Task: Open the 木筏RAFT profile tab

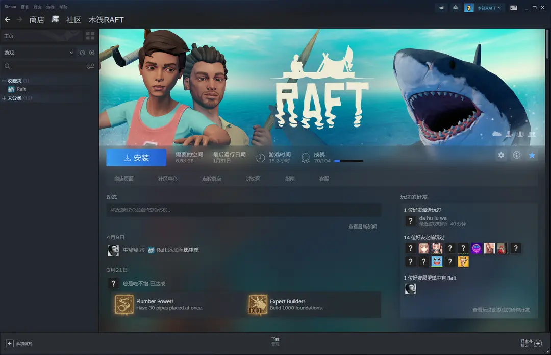Action: point(106,20)
